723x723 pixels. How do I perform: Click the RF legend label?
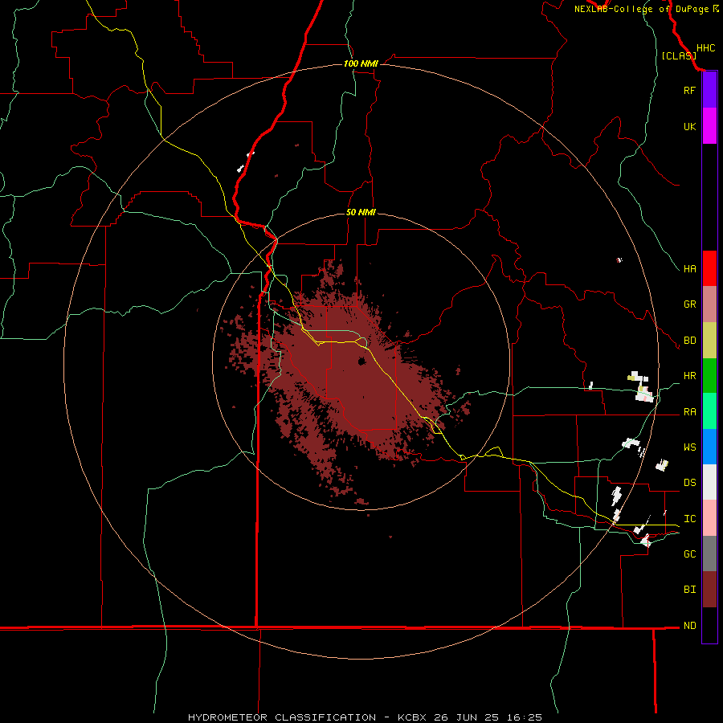click(689, 90)
